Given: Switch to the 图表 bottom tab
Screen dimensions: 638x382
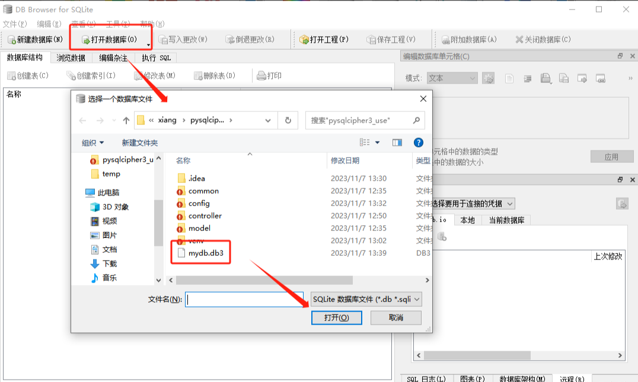Looking at the screenshot, I should point(473,378).
